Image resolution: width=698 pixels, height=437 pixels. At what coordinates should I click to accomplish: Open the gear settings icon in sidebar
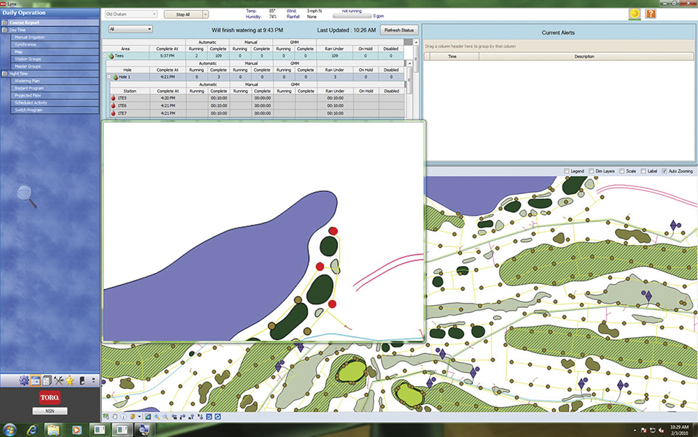pyautogui.click(x=23, y=380)
